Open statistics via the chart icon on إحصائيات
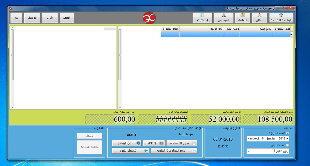 (203, 15)
